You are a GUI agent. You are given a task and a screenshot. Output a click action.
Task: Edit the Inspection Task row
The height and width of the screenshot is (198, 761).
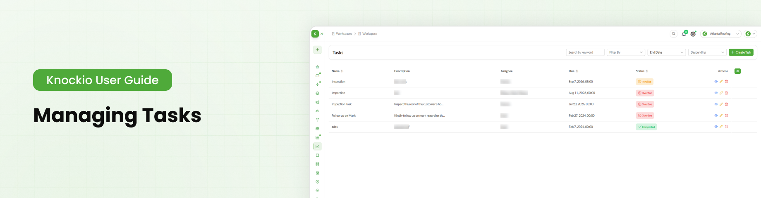coord(721,104)
